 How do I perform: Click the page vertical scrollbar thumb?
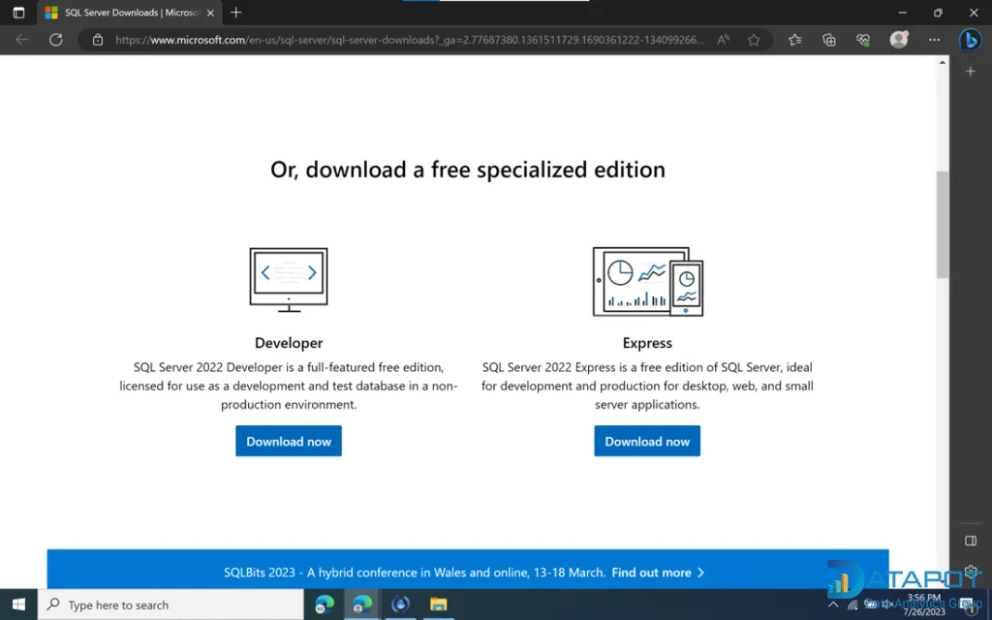[942, 225]
